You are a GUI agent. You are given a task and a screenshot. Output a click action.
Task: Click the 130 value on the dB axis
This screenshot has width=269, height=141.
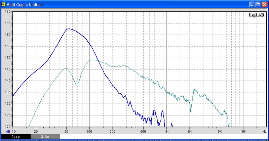click(8, 104)
